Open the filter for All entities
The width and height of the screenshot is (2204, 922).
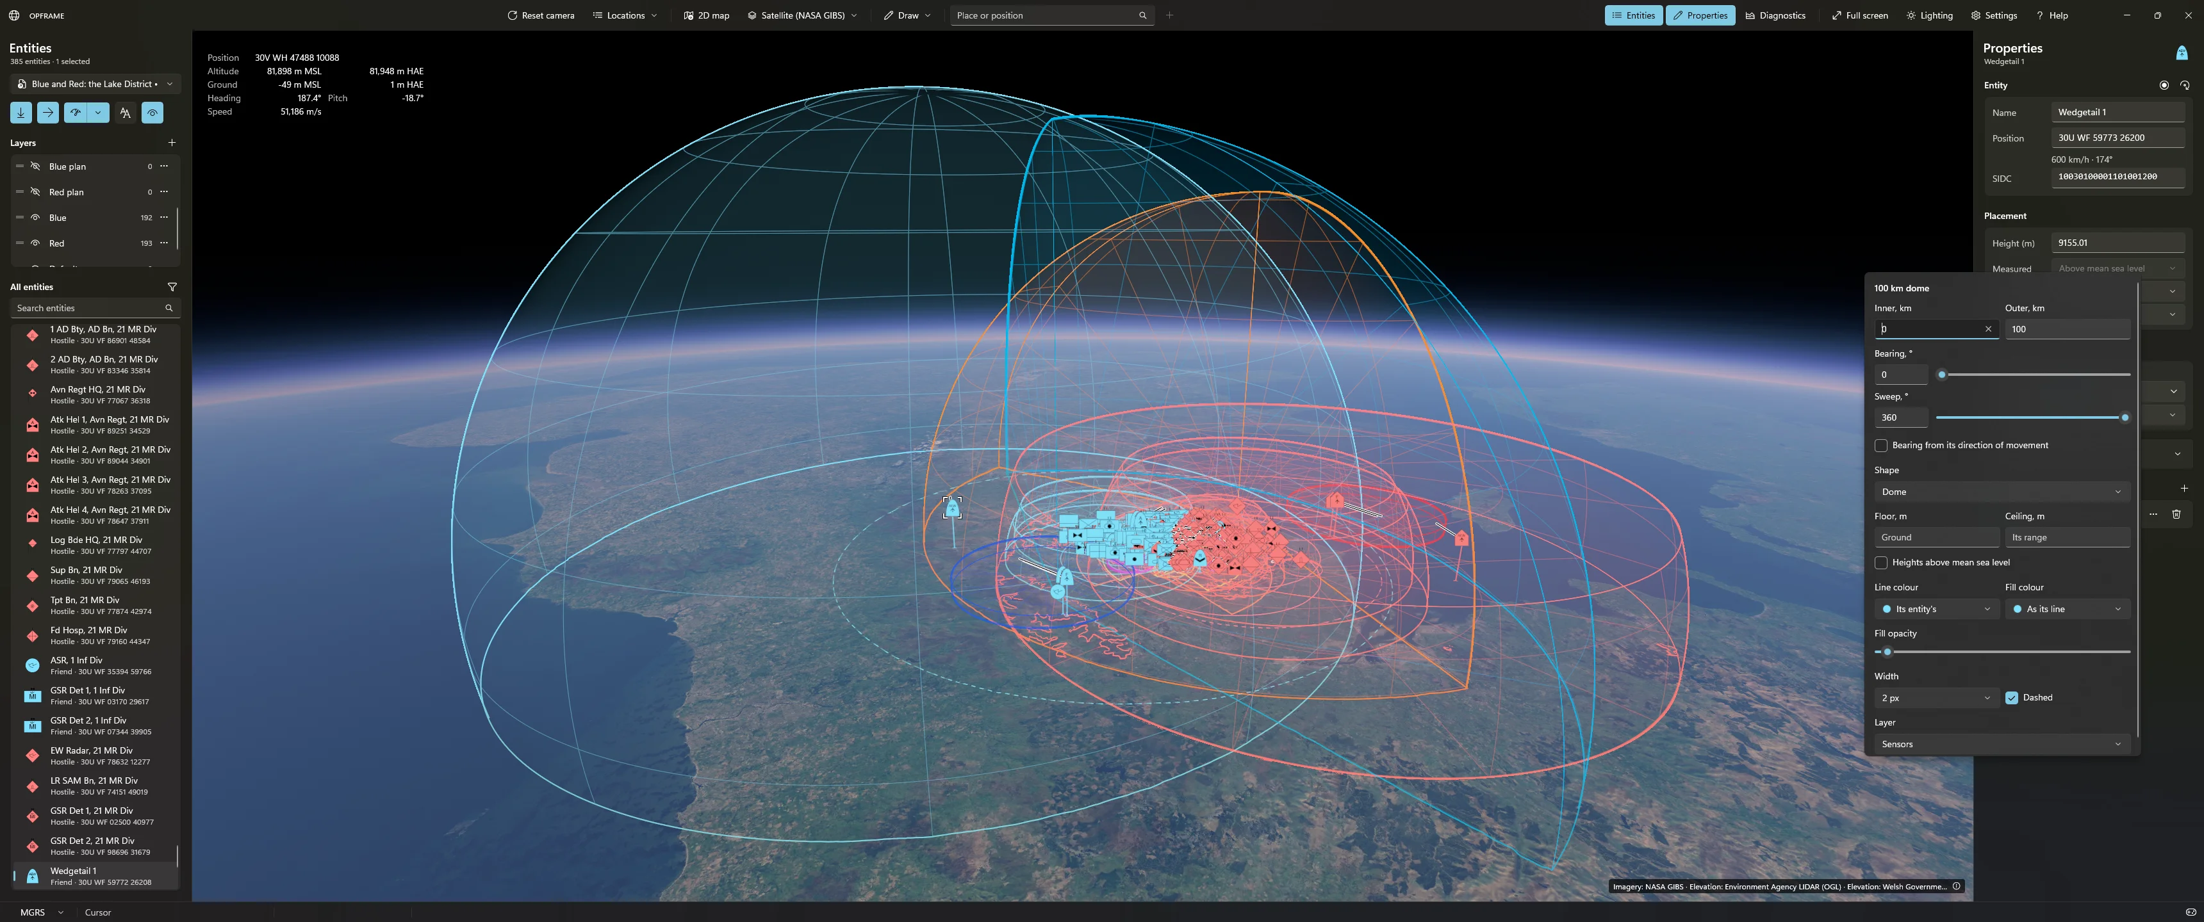172,287
